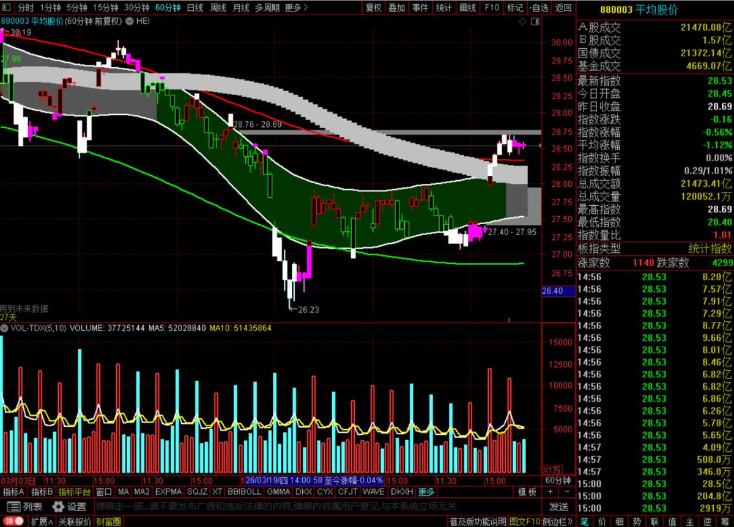Toggle the side panel icon on chart header
The image size is (734, 527).
[x=535, y=21]
